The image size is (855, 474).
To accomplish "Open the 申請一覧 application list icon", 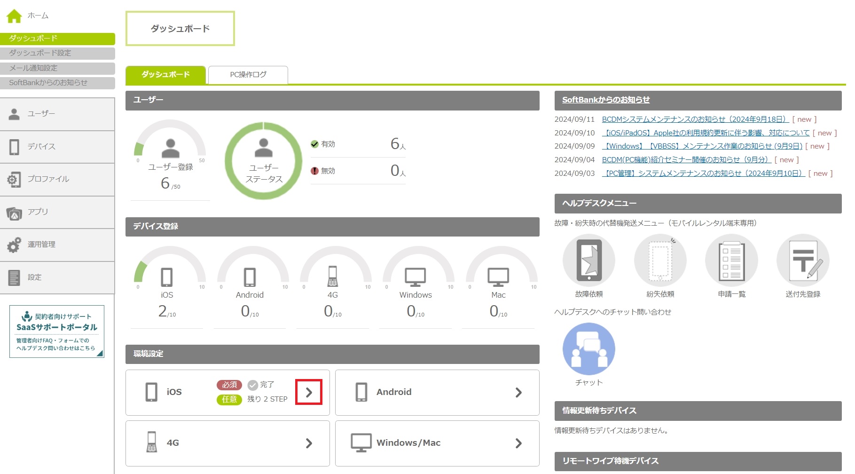I will click(731, 261).
